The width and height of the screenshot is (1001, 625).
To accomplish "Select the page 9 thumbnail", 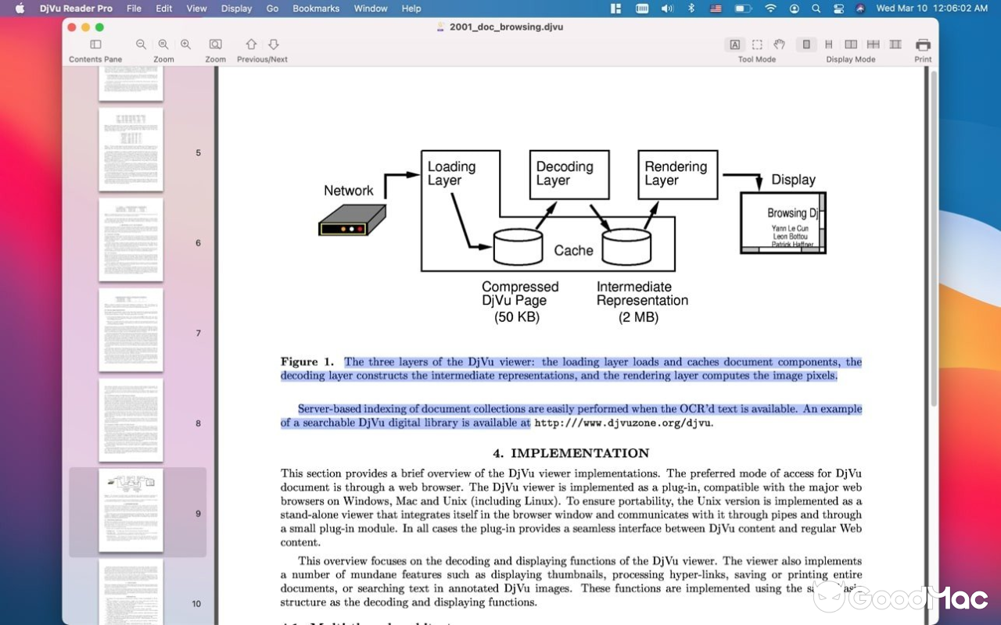I will [x=131, y=510].
